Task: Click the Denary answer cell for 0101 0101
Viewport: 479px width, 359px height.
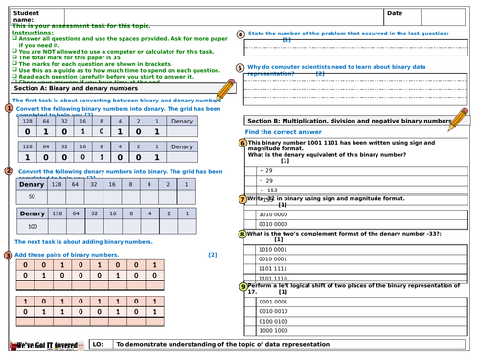Action: 182,131
